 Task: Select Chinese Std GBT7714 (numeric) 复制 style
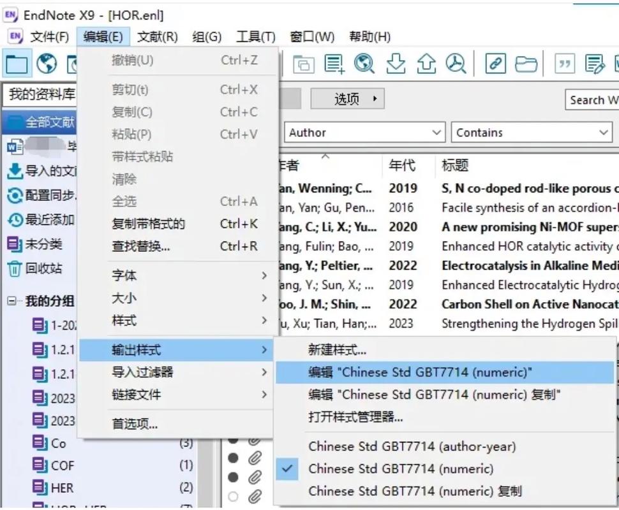click(445, 491)
